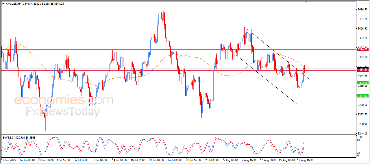Click the OHLC value 3350.36 in header
The image size is (370, 164).
click(38, 3)
